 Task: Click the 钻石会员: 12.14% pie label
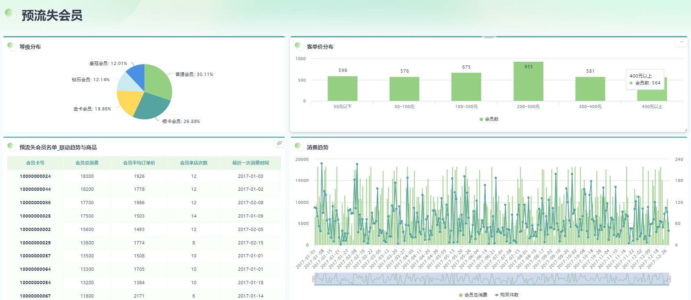(x=91, y=80)
